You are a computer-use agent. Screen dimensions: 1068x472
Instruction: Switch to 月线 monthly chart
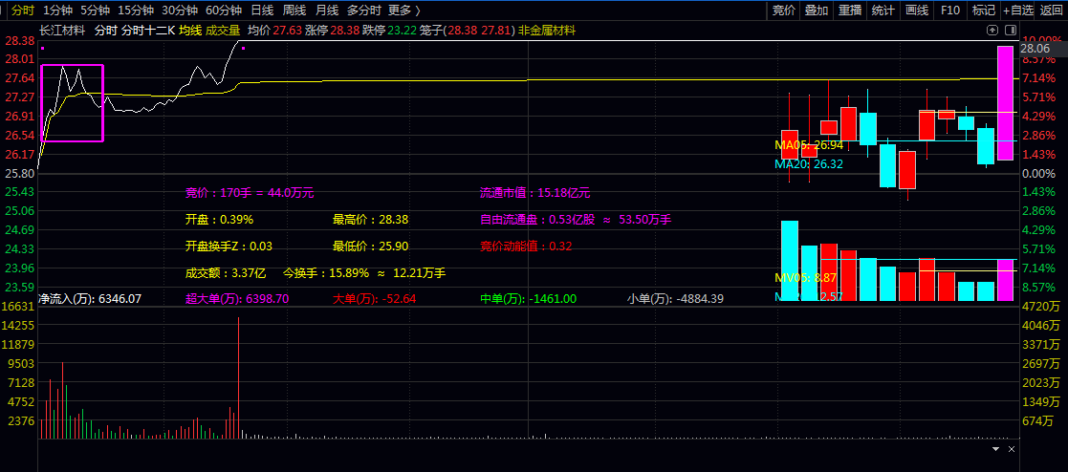coord(327,10)
